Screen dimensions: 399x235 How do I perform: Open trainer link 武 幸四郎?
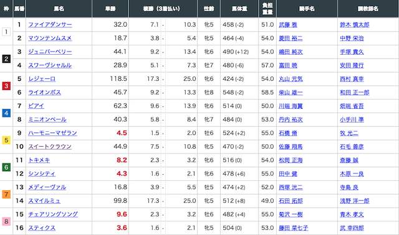pyautogui.click(x=352, y=228)
